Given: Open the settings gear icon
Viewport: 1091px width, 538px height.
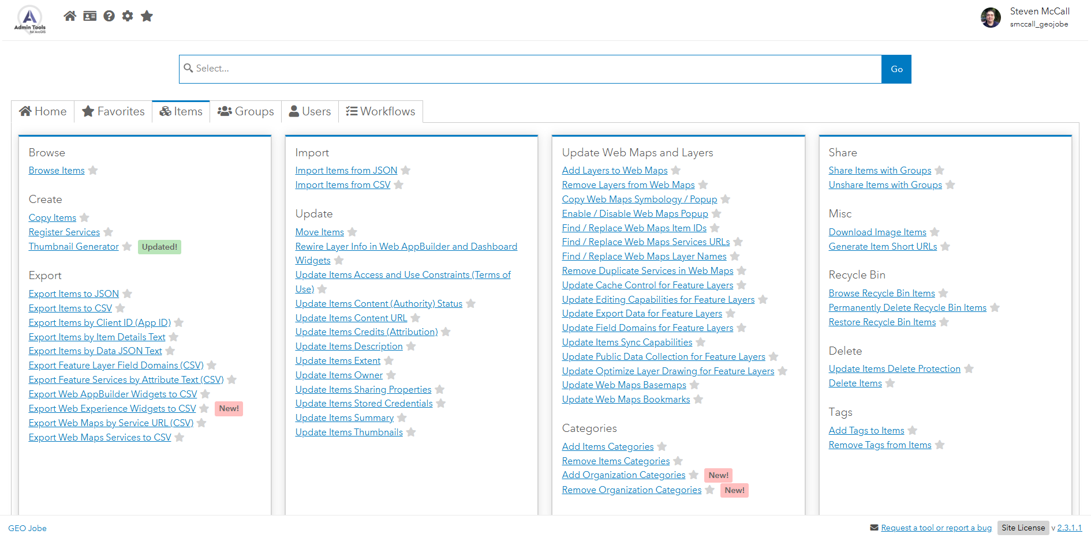Looking at the screenshot, I should click(x=128, y=16).
